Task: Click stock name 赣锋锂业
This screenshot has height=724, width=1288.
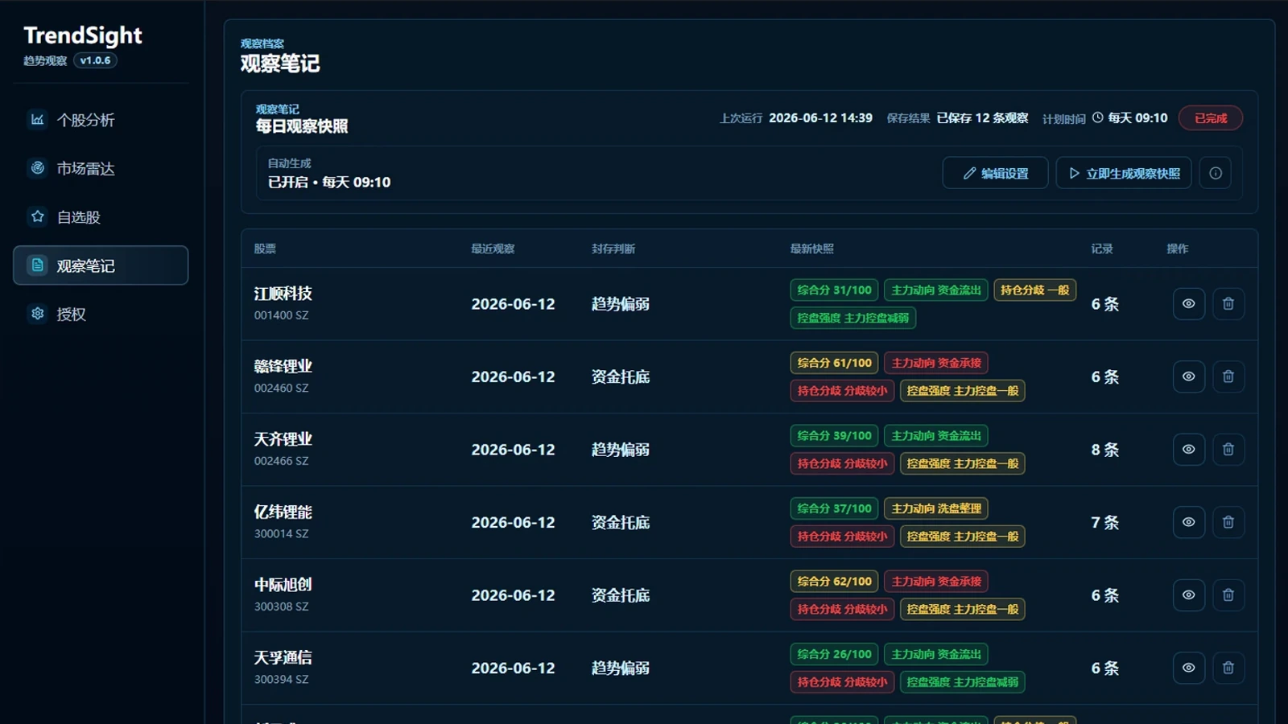Action: click(283, 366)
